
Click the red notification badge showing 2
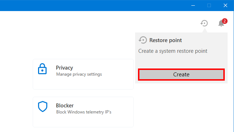[225, 21]
